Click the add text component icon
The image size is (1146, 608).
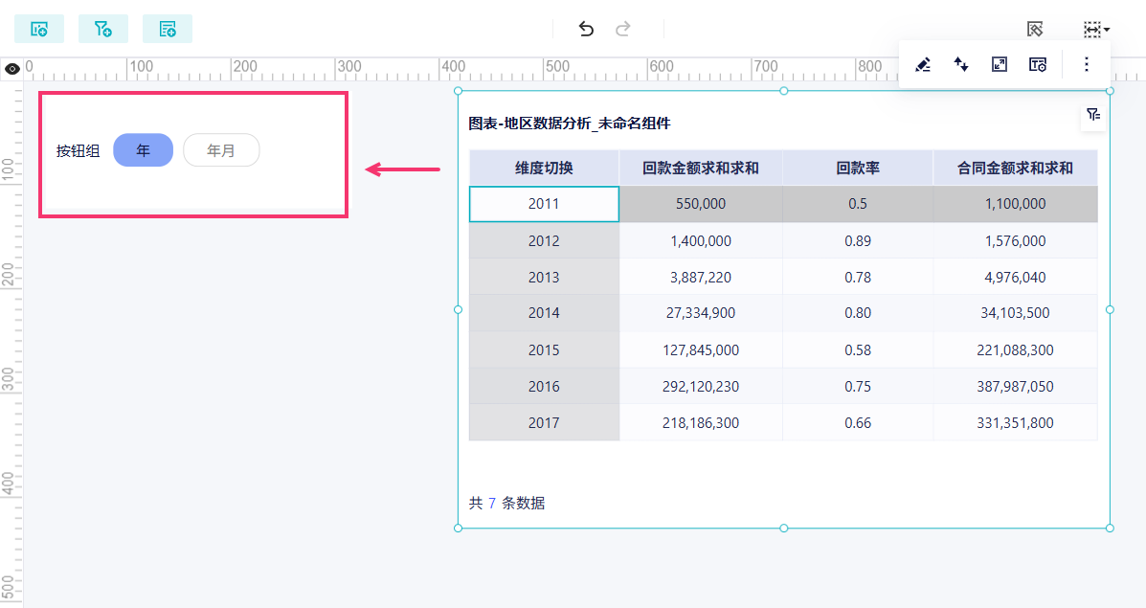point(168,30)
